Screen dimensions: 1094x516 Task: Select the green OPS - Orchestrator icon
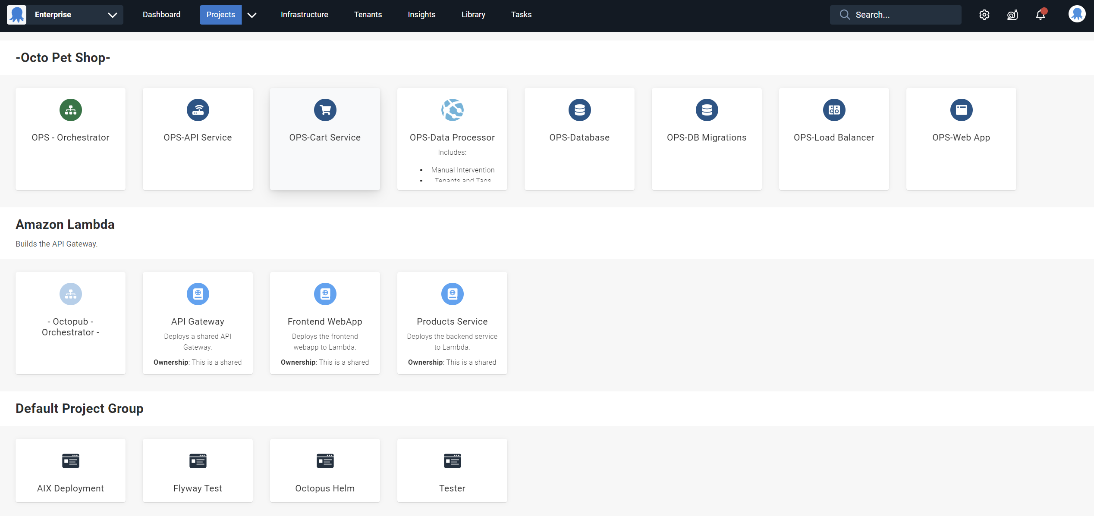70,109
